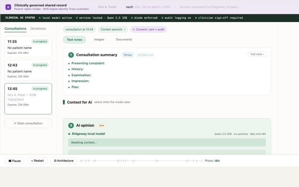The image size is (299, 187).
Task: Click the new badge beside AI opinion
Action: [102, 125]
